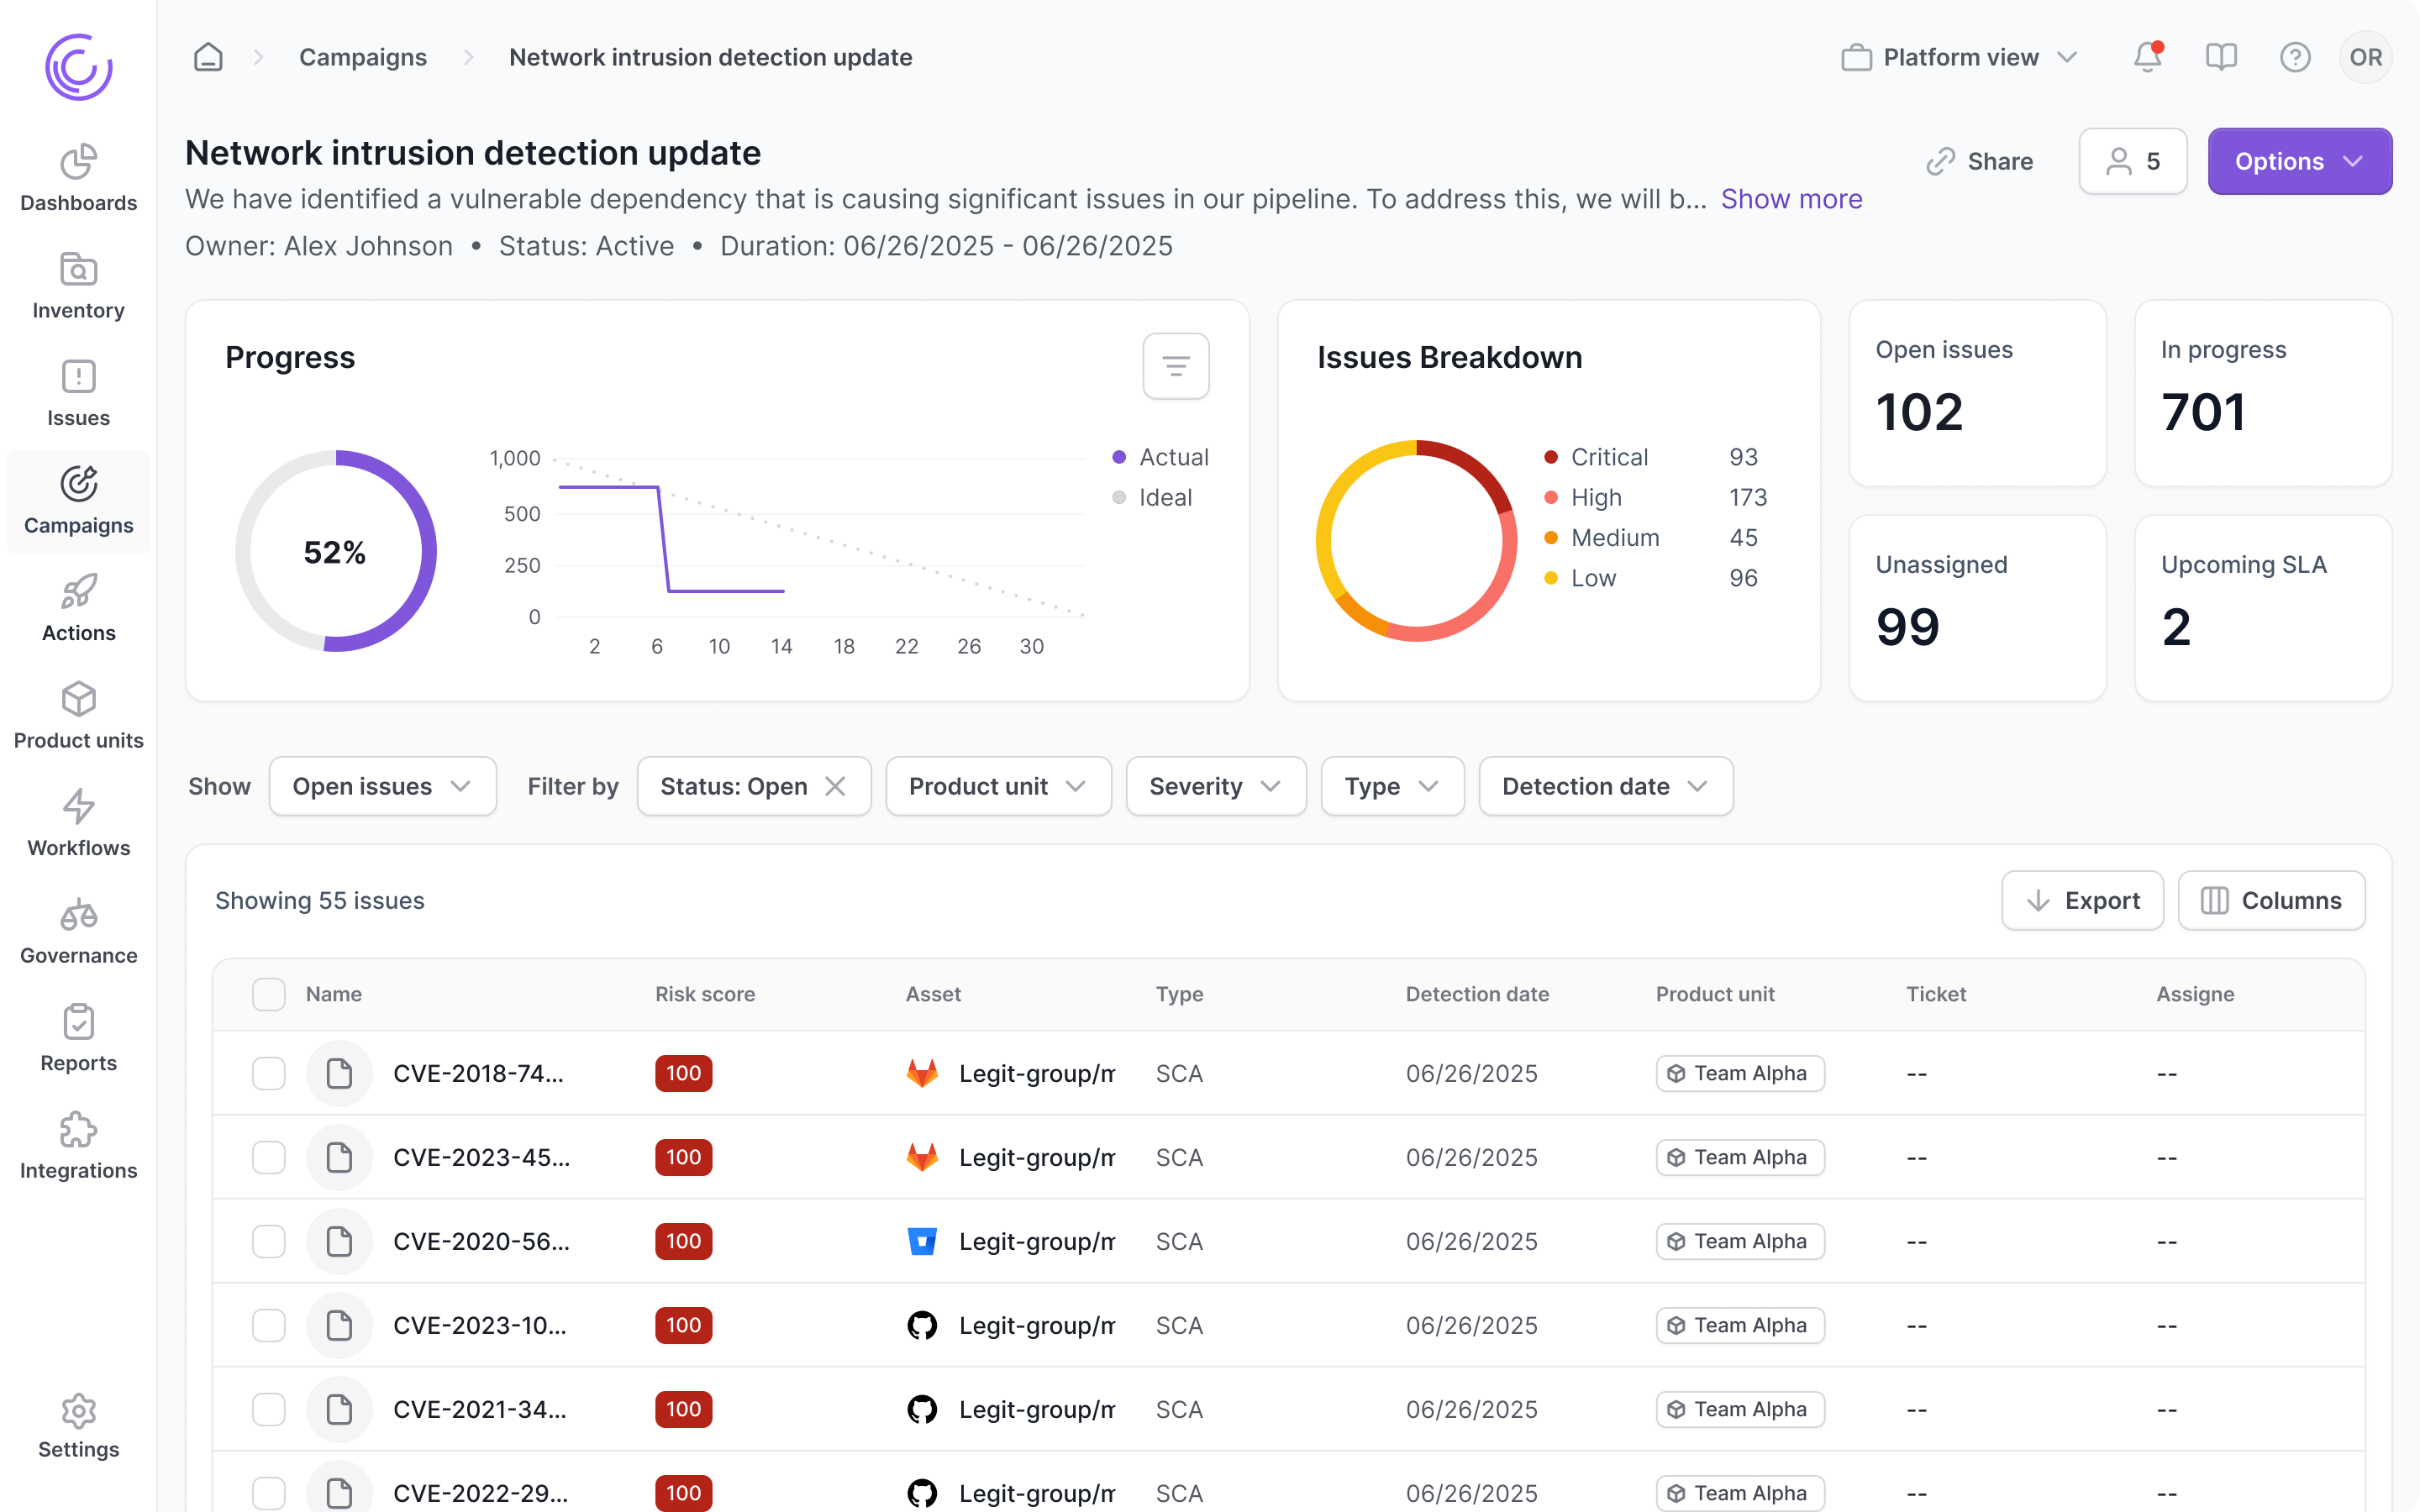The height and width of the screenshot is (1512, 2420).
Task: Tick the checkbox beside CVE-2020-56
Action: (268, 1241)
